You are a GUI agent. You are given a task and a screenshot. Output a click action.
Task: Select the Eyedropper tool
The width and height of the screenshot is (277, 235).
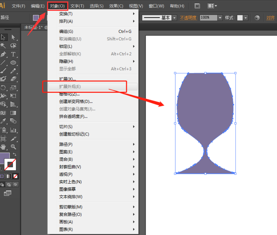coord(3,121)
